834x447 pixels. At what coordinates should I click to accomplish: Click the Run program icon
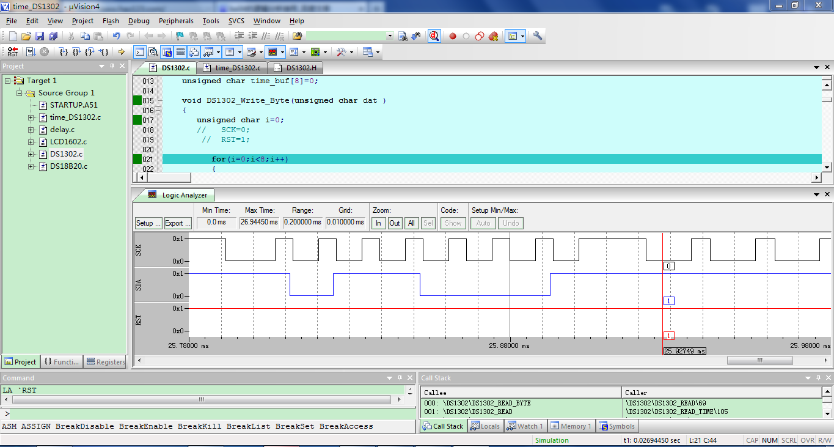[31, 52]
